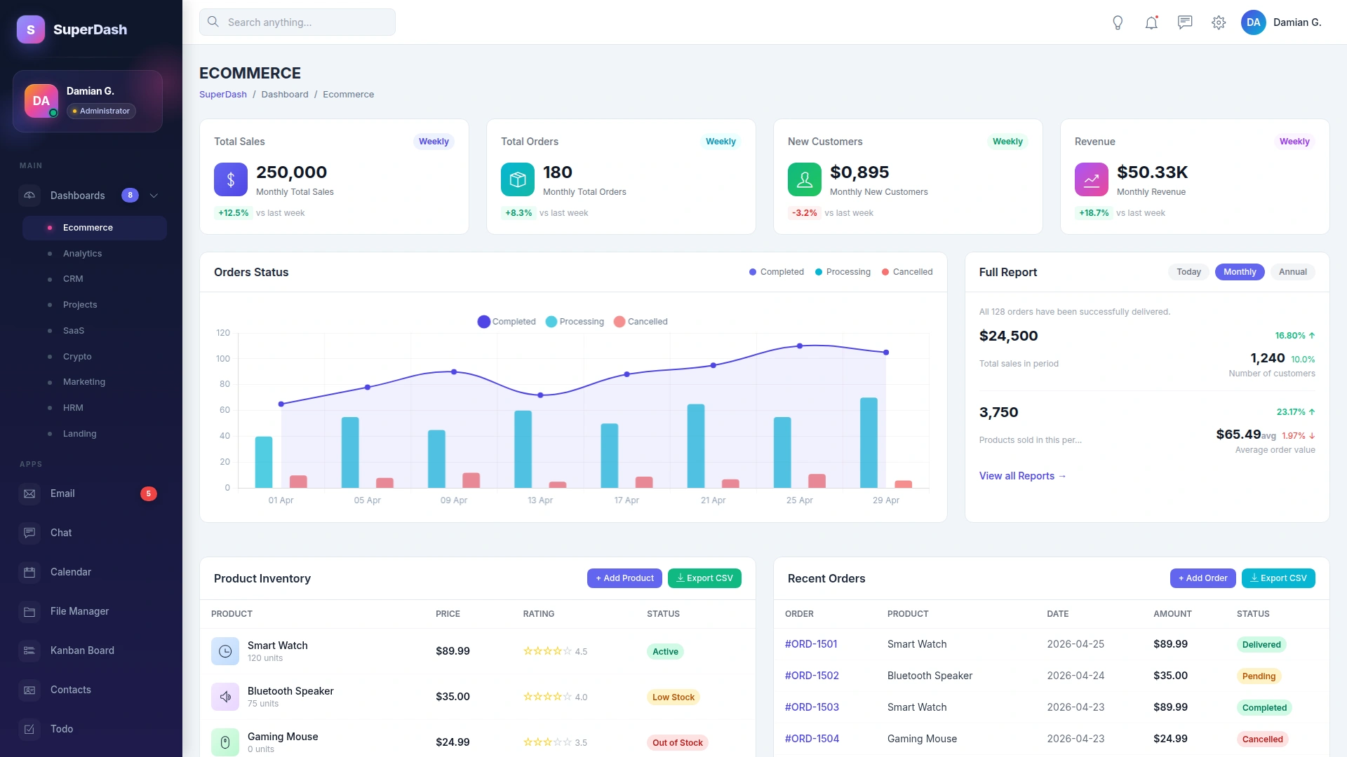Click the Administrator role badge
Viewport: 1347px width, 757px height.
[101, 111]
